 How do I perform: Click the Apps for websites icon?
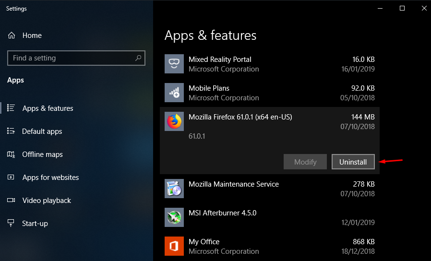point(11,177)
